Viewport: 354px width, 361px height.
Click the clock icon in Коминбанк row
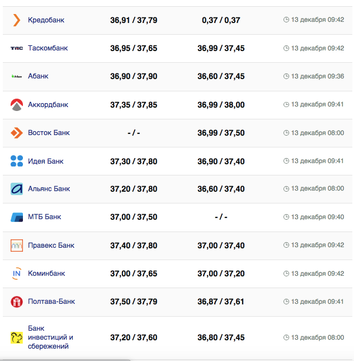(x=286, y=274)
